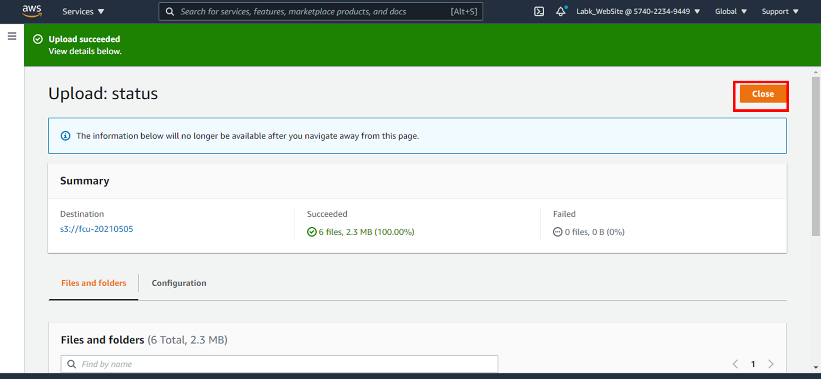Click the page vertical scrollbar thumb
821x379 pixels.
(816, 156)
